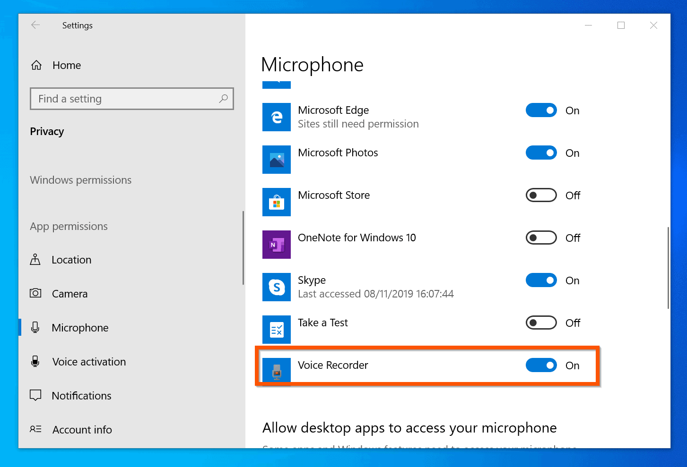
Task: Disable microphone for Microsoft Photos
Action: [x=541, y=153]
